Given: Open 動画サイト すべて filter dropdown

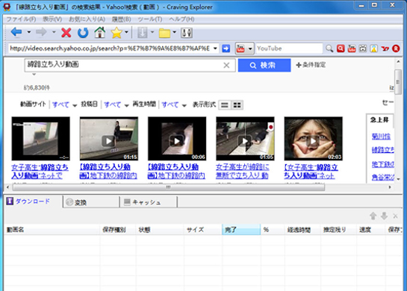Looking at the screenshot, I should tap(64, 105).
